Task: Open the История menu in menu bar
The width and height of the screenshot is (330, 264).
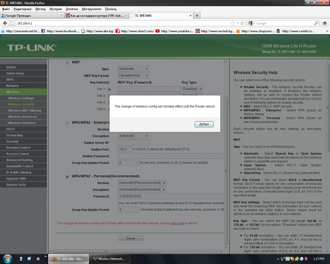Action: coord(55,9)
